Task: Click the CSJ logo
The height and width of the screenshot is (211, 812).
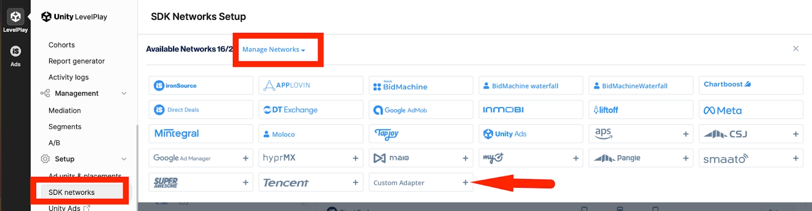Action: point(726,134)
